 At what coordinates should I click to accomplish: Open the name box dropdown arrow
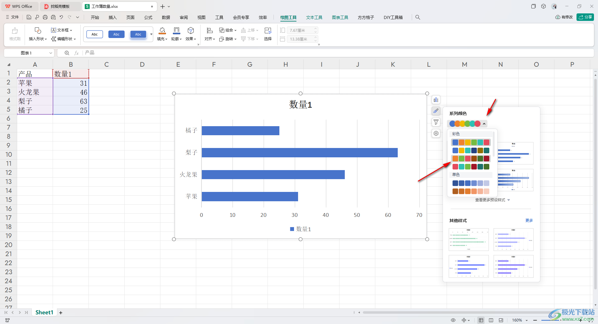pyautogui.click(x=51, y=53)
